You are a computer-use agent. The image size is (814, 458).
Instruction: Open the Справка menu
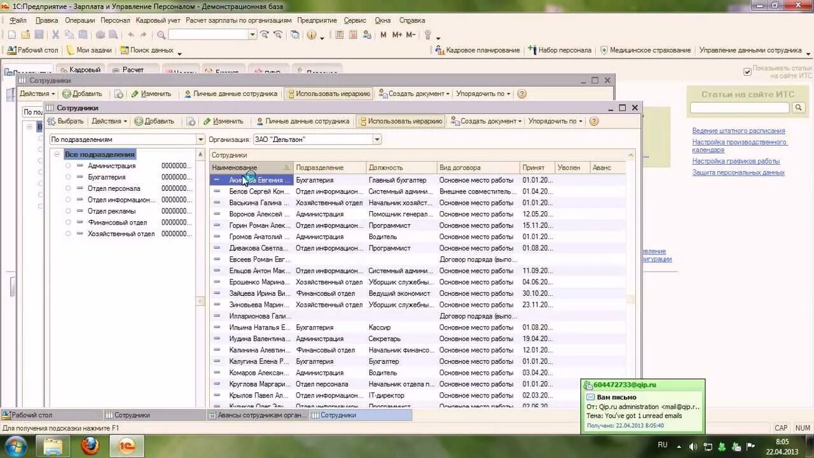[x=412, y=20]
